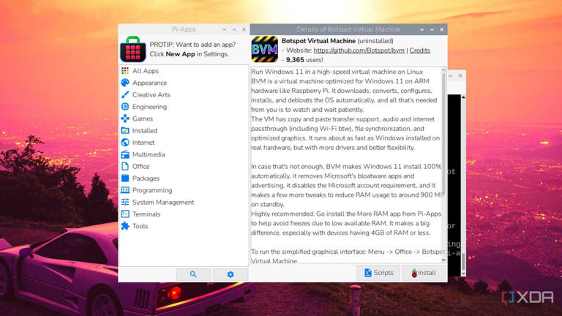Minimize the Pi-Apps window
Viewport: 562px width, 316px height.
[224, 29]
